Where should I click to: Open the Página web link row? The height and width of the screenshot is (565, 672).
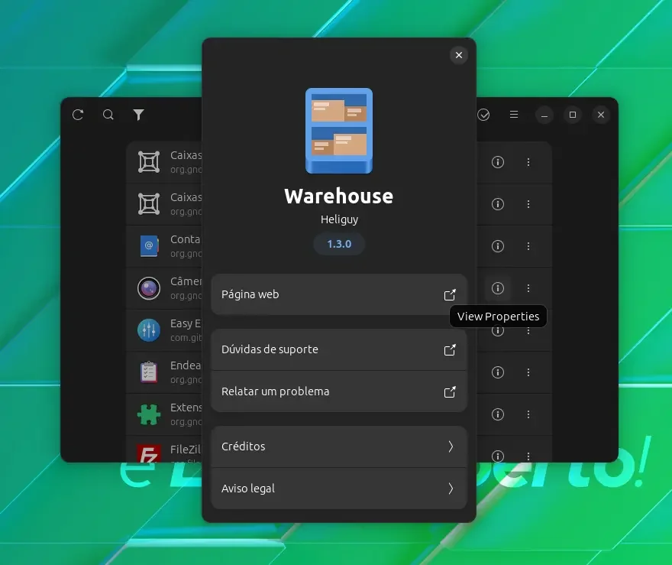click(x=338, y=294)
